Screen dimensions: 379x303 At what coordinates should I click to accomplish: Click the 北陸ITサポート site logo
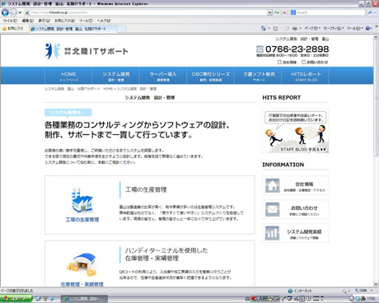(x=87, y=51)
